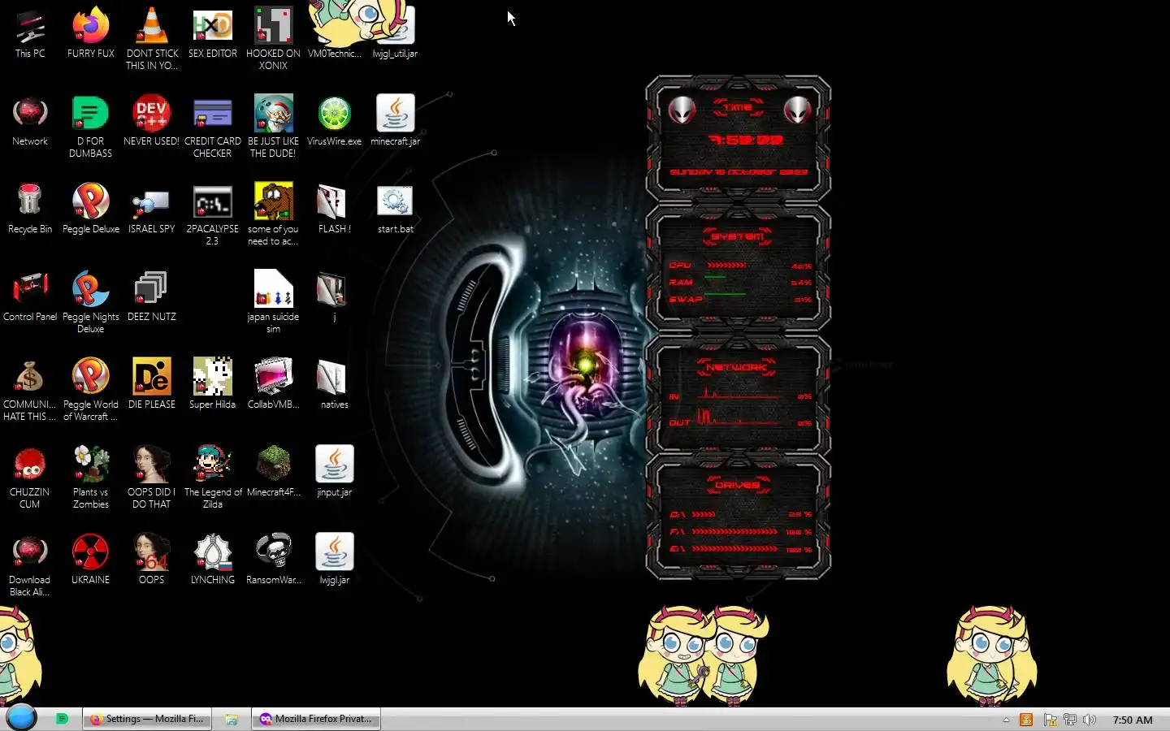Select the VM0Technic... desktop icon

pyautogui.click(x=334, y=32)
